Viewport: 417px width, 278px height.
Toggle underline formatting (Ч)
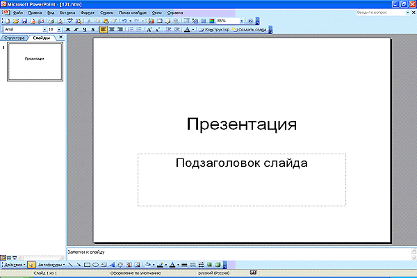(x=85, y=29)
